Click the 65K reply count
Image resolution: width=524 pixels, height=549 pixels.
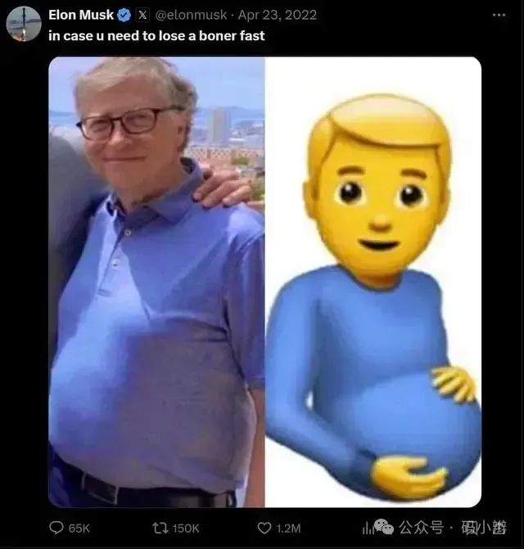(x=79, y=529)
